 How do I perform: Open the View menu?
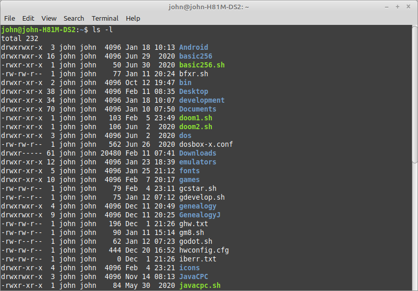pos(49,18)
